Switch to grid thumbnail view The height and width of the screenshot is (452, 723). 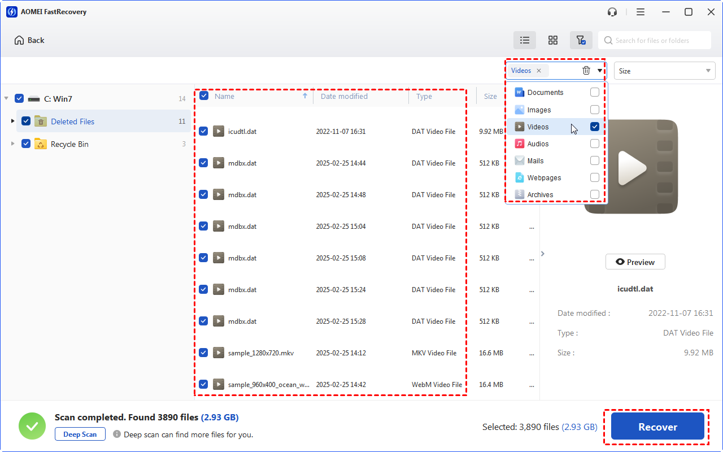(553, 40)
